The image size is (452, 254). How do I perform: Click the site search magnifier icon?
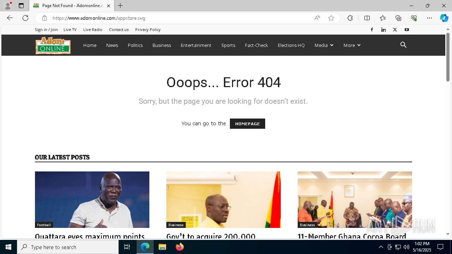404,45
